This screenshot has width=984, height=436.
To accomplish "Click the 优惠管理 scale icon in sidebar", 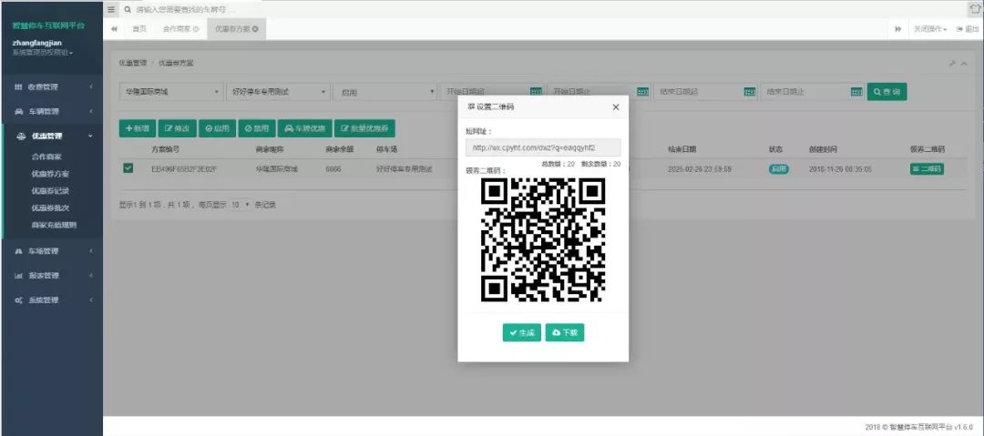I will click(21, 137).
